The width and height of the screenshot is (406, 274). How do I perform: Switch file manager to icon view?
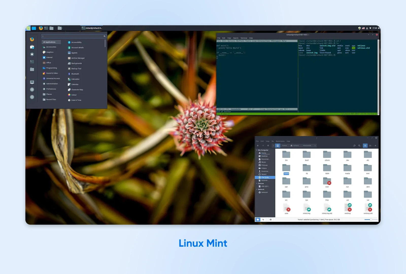[365, 146]
